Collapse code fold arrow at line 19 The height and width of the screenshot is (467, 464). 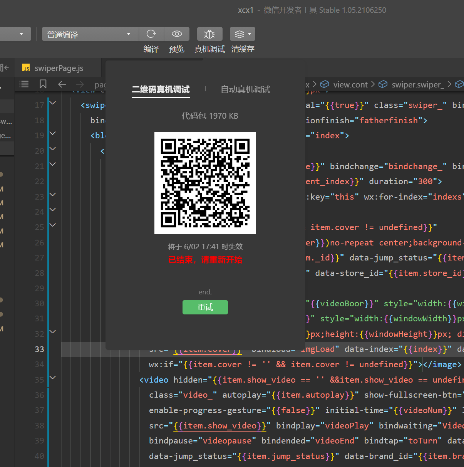click(53, 133)
